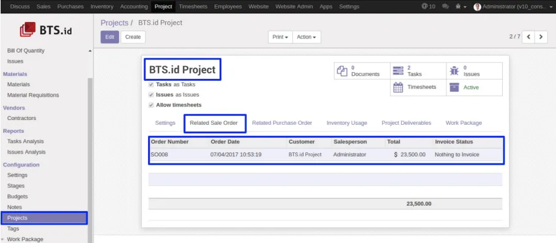This screenshot has width=556, height=243.
Task: Open Bill Of Quantity in sidebar
Action: [x=26, y=51]
